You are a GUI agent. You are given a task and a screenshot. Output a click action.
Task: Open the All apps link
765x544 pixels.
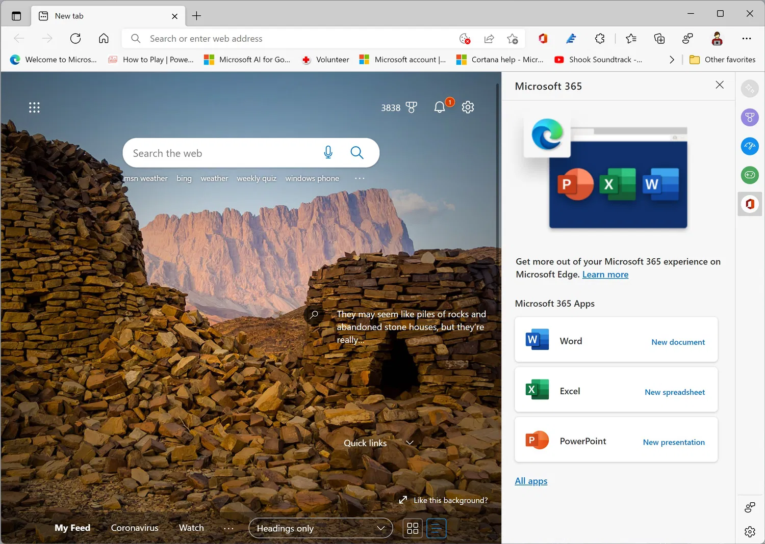coord(531,481)
